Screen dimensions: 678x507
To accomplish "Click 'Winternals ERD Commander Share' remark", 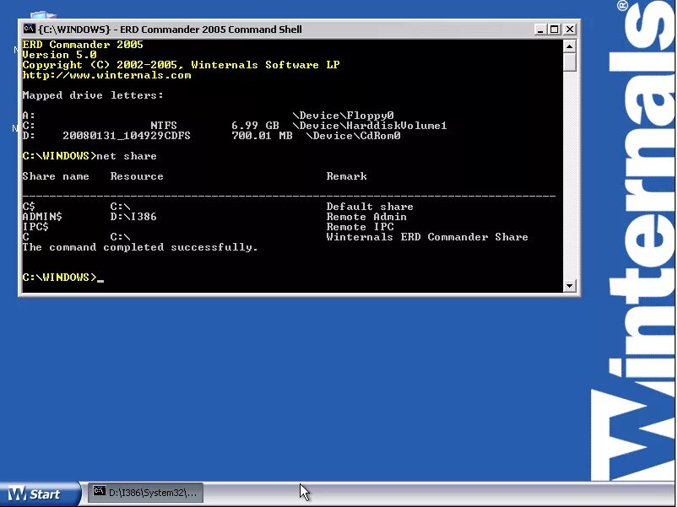I will click(427, 237).
